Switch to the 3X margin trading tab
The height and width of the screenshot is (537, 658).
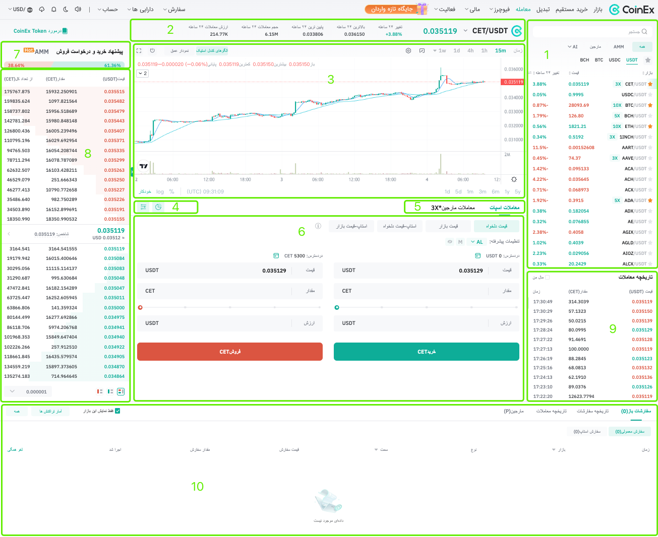coord(453,208)
